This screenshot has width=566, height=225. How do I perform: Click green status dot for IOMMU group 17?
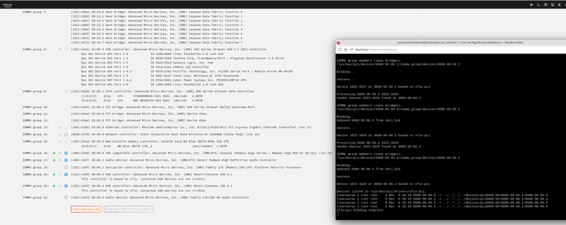point(54,160)
